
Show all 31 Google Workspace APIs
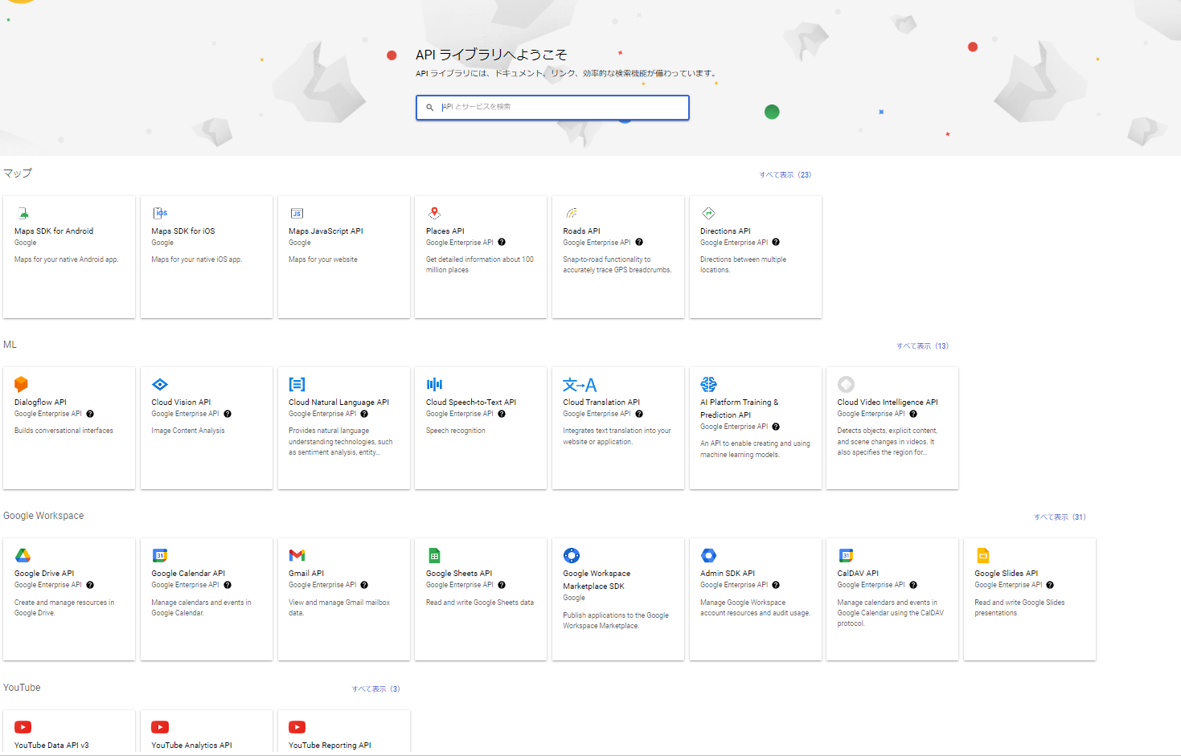point(1060,517)
